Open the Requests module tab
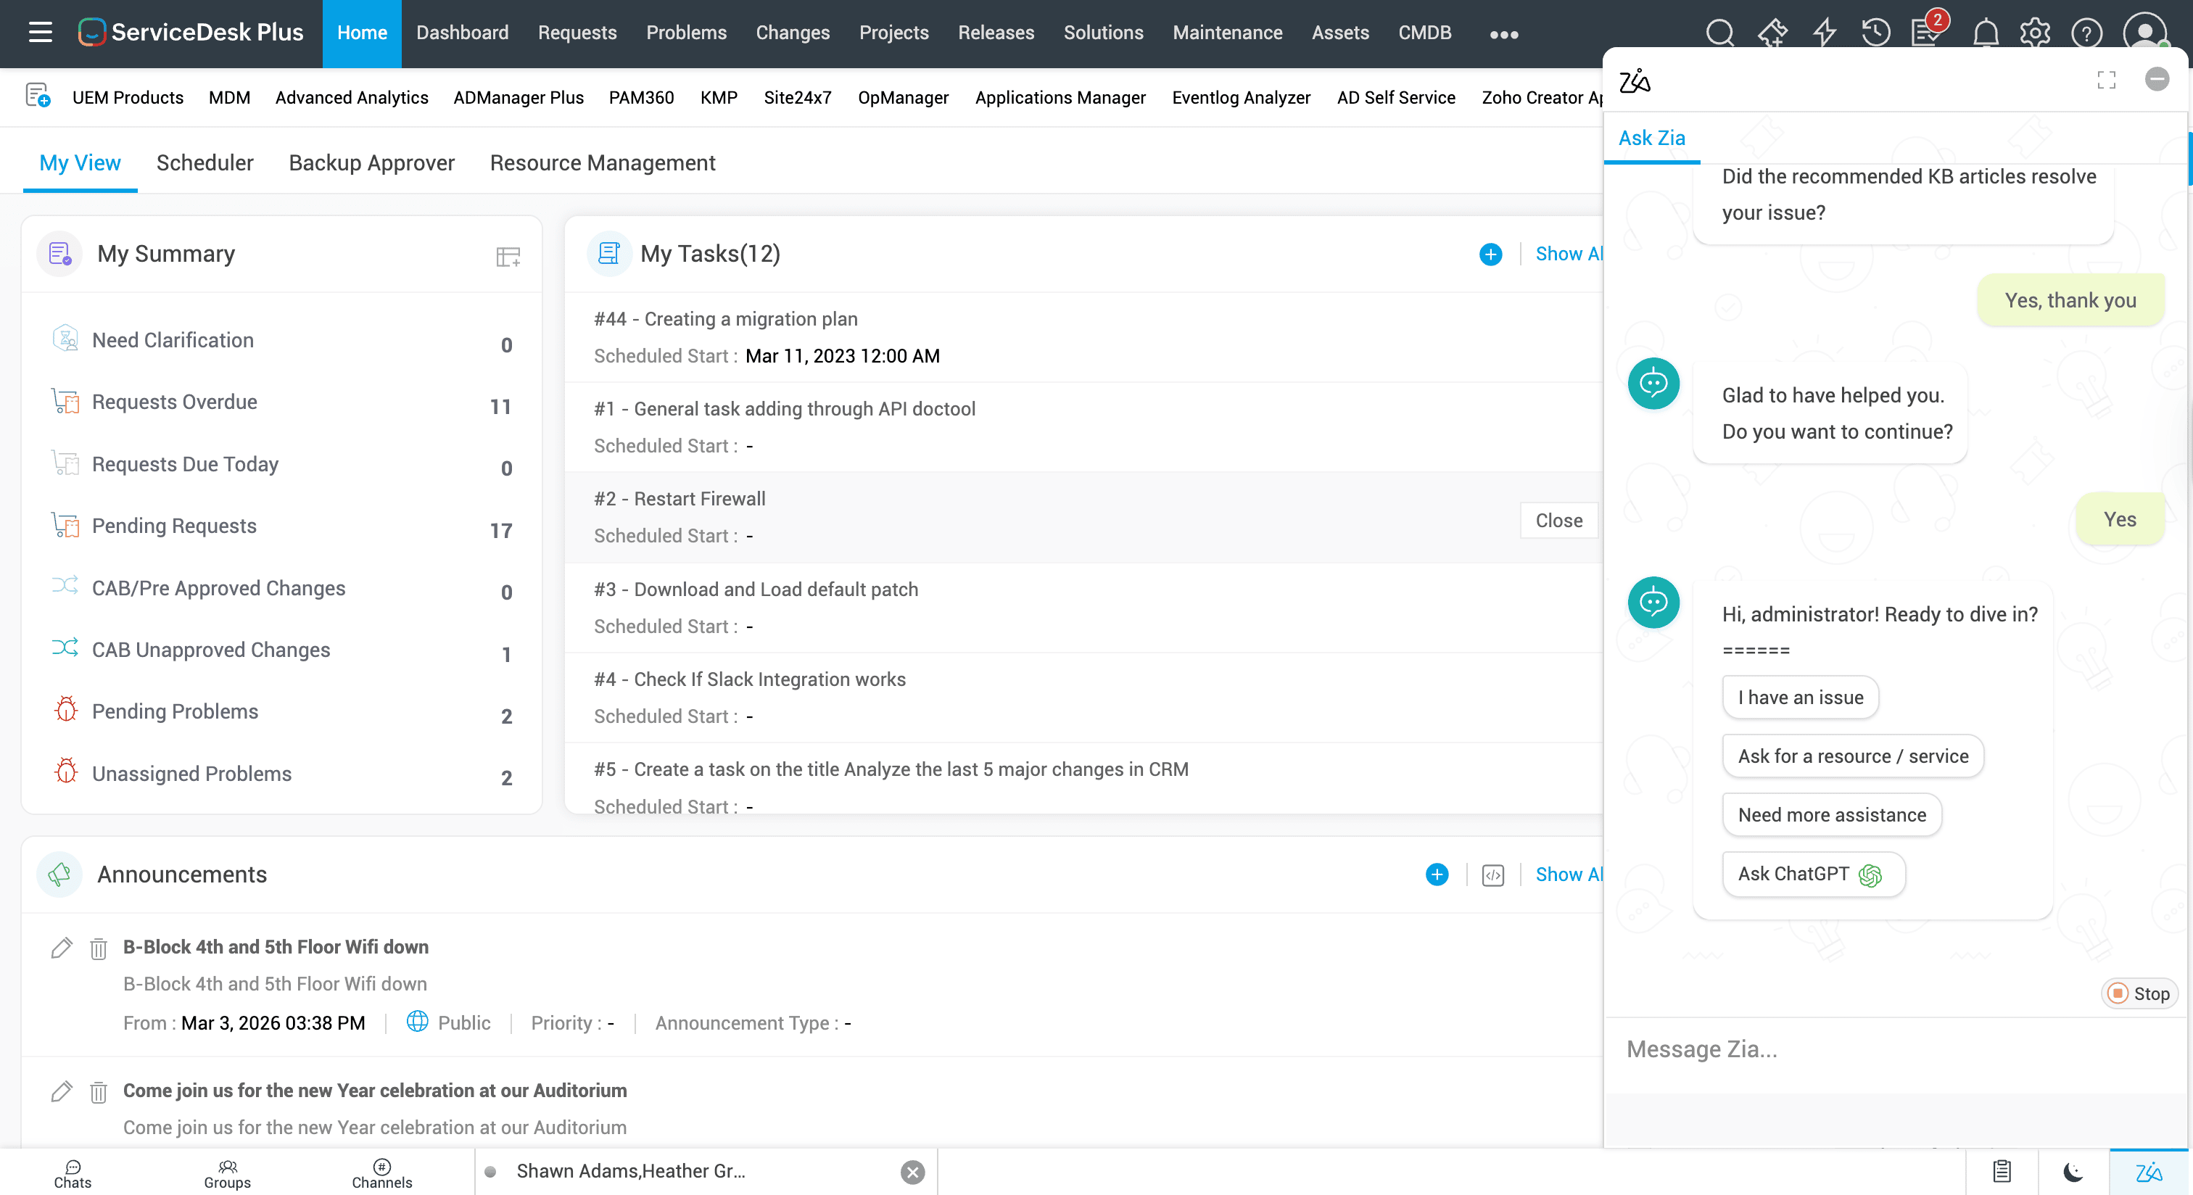Screen dimensions: 2193x1195 tap(577, 33)
